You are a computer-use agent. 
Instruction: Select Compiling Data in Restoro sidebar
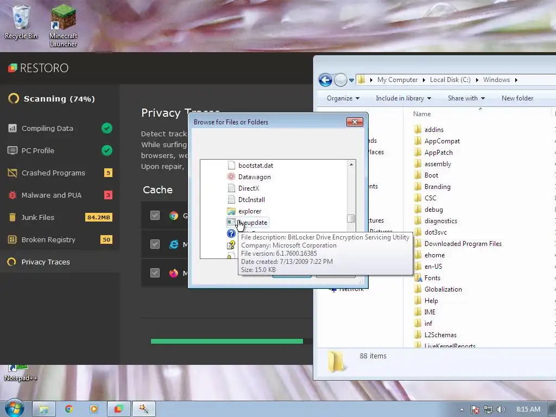click(47, 128)
